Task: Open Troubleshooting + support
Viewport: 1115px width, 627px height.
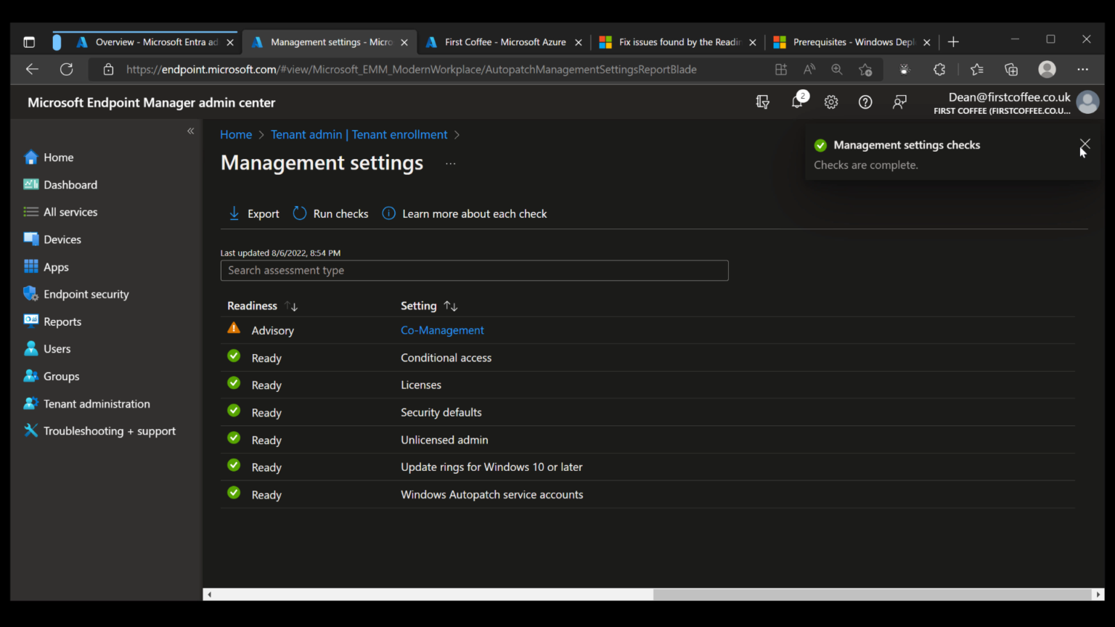Action: (109, 430)
